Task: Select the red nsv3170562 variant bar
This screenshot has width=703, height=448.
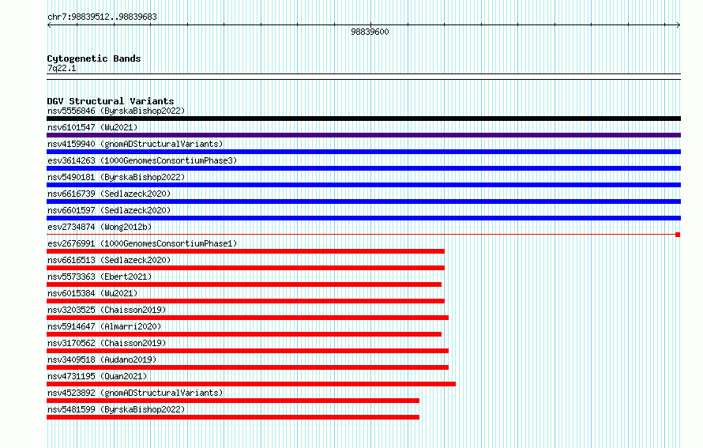Action: tap(247, 351)
